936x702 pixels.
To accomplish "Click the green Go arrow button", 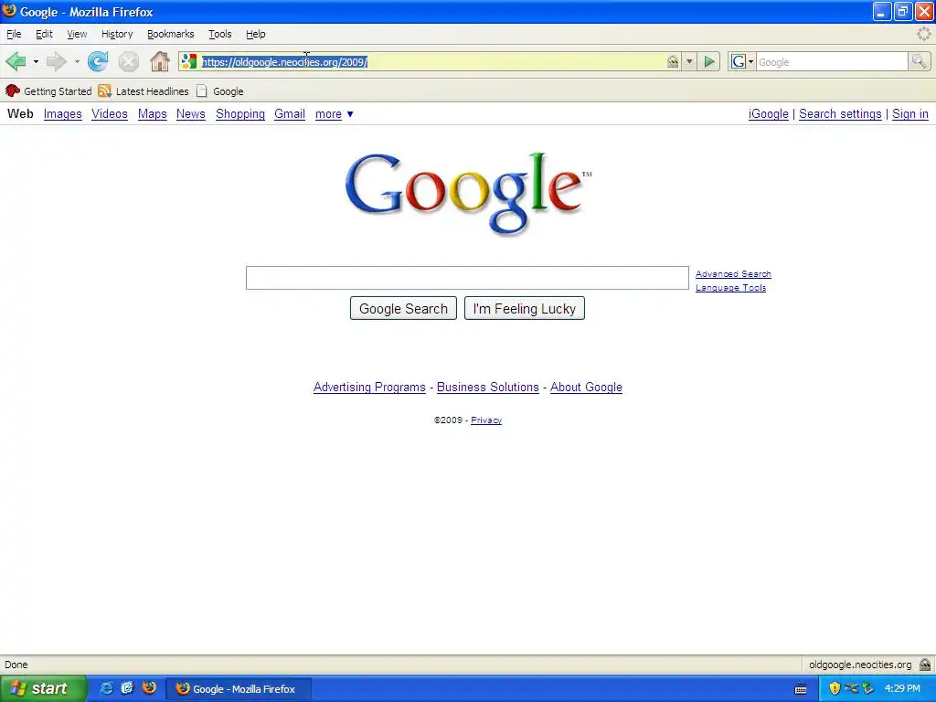I will 709,61.
